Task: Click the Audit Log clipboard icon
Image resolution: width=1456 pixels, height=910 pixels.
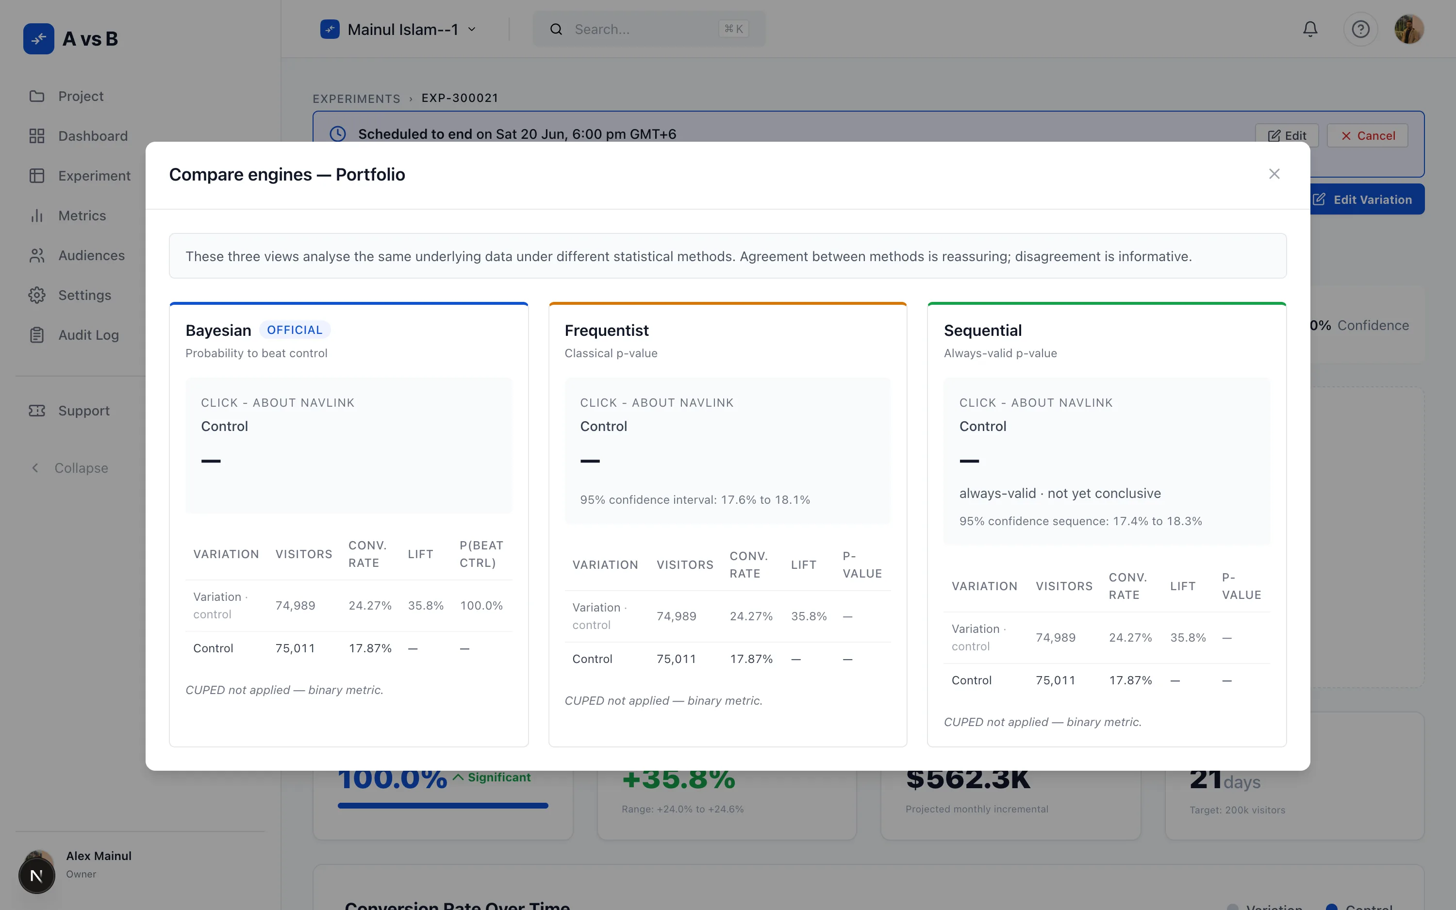Action: coord(37,334)
